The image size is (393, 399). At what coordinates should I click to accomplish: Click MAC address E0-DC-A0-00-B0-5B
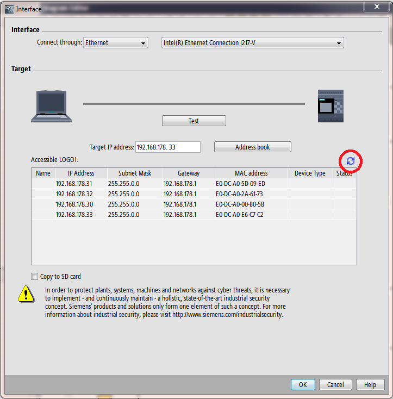[x=240, y=204]
